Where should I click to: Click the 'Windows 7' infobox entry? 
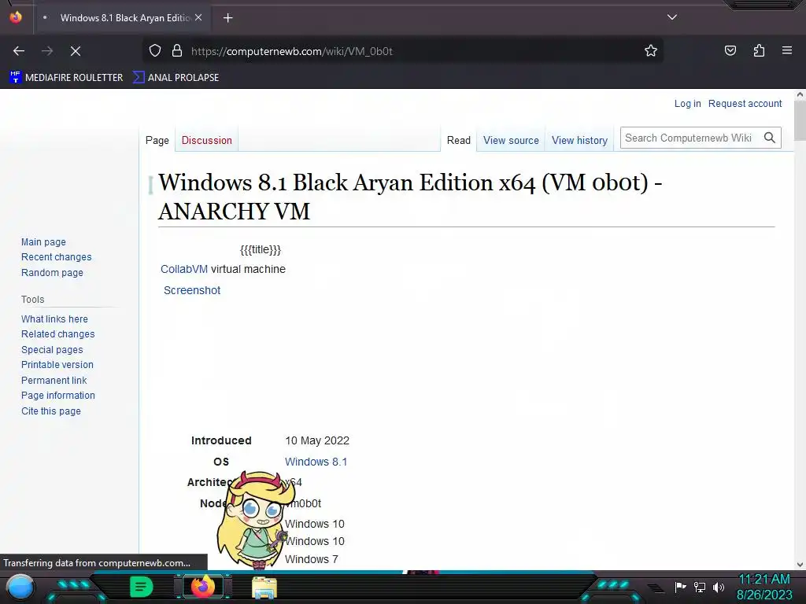[312, 559]
